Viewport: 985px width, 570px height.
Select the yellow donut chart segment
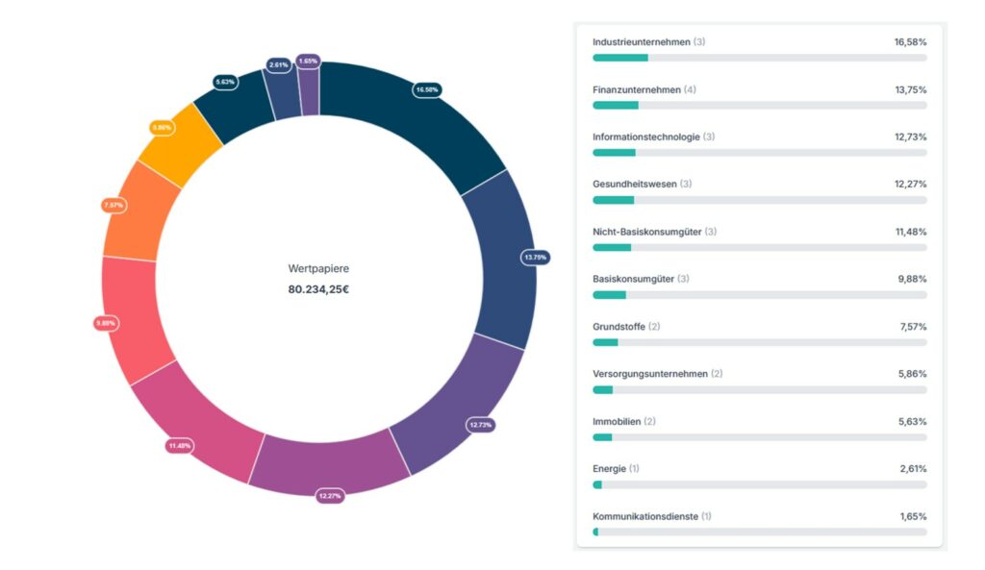point(180,146)
